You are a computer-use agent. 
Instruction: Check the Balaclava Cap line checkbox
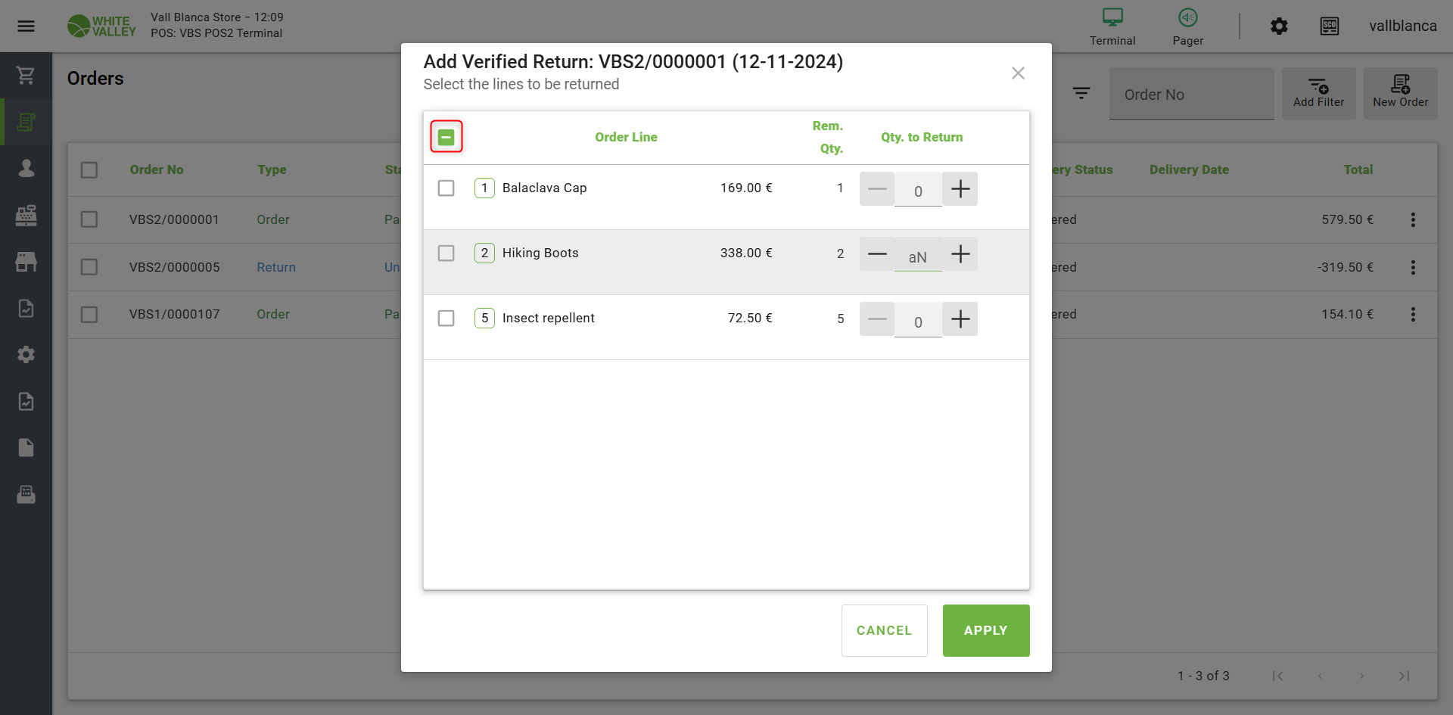point(446,188)
